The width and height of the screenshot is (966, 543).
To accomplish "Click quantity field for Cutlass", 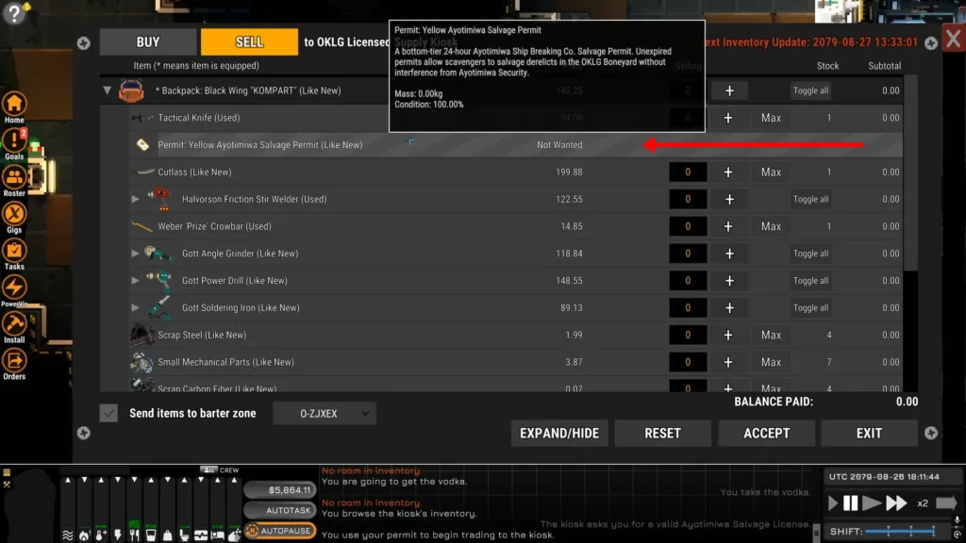I will tap(688, 172).
